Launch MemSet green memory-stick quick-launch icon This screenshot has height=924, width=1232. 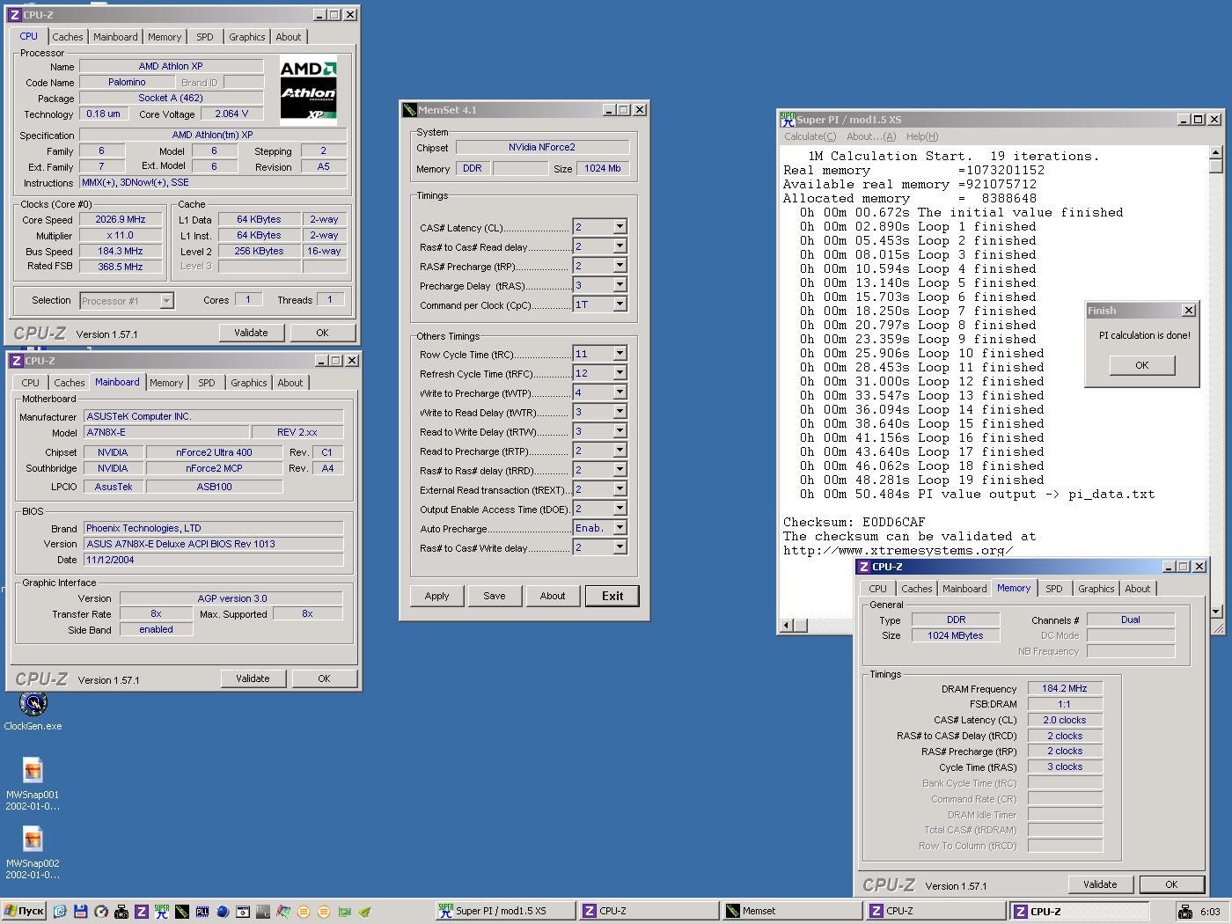[x=182, y=912]
